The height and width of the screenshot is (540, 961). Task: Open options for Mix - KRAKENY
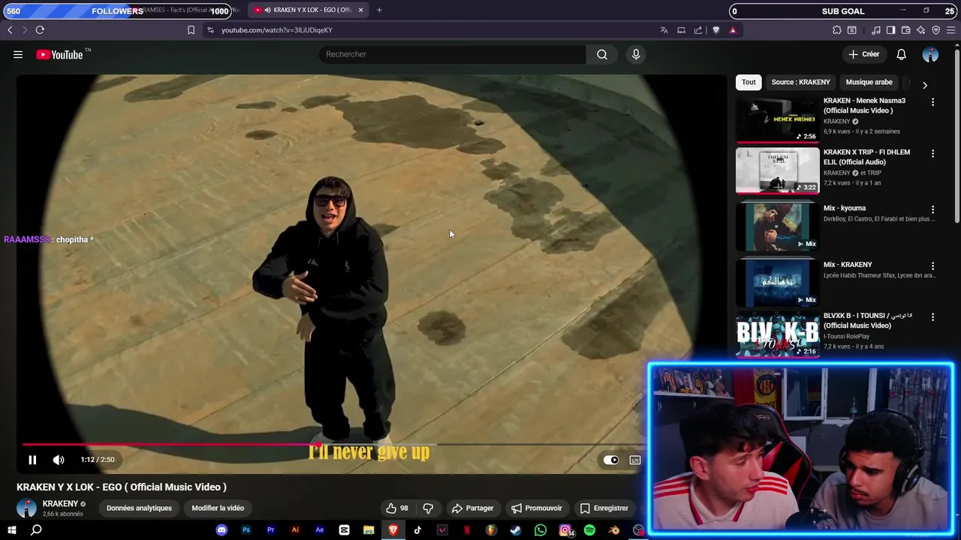click(932, 265)
